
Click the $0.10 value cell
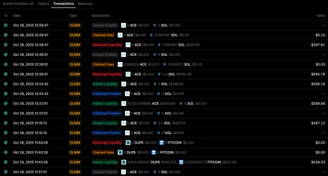point(320,35)
